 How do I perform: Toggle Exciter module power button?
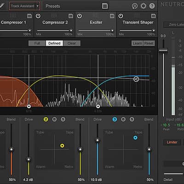coord(79,16)
